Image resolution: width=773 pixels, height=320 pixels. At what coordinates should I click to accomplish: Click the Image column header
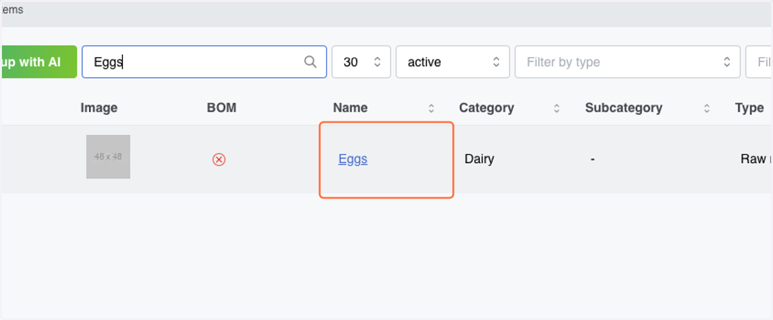pos(99,108)
